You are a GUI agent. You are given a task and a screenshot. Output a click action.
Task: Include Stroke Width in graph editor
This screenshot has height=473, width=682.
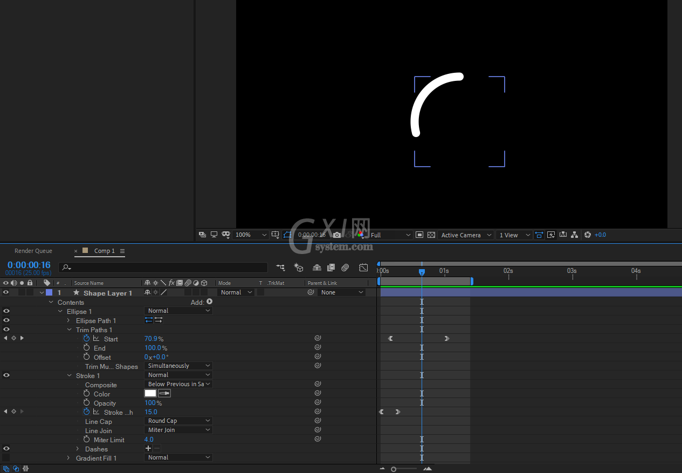tap(96, 412)
